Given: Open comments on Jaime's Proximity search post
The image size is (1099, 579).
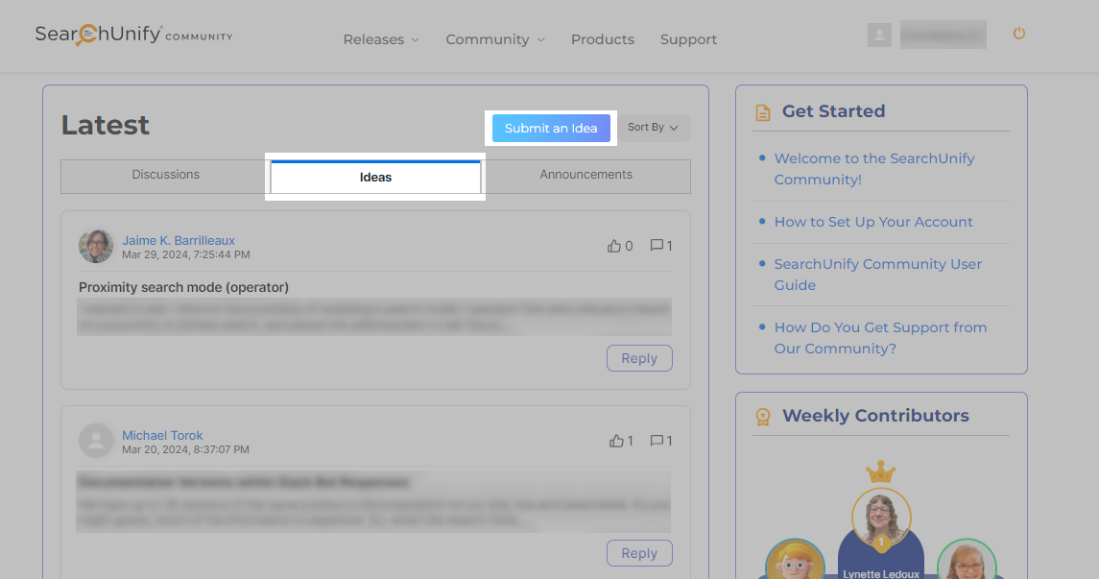Looking at the screenshot, I should (657, 246).
